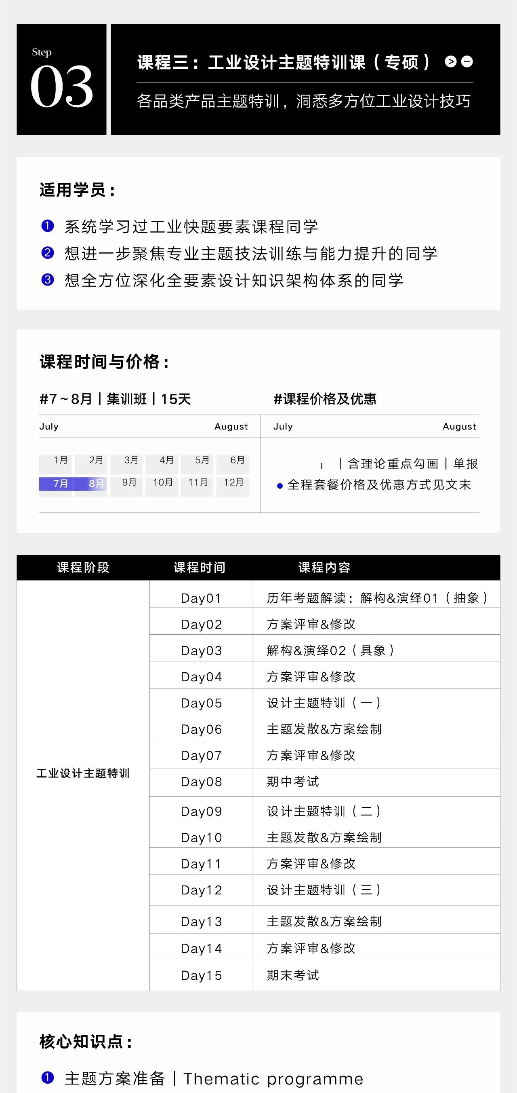Click subtitle 各品类产品主题特训
The width and height of the screenshot is (517, 1093).
tap(303, 102)
